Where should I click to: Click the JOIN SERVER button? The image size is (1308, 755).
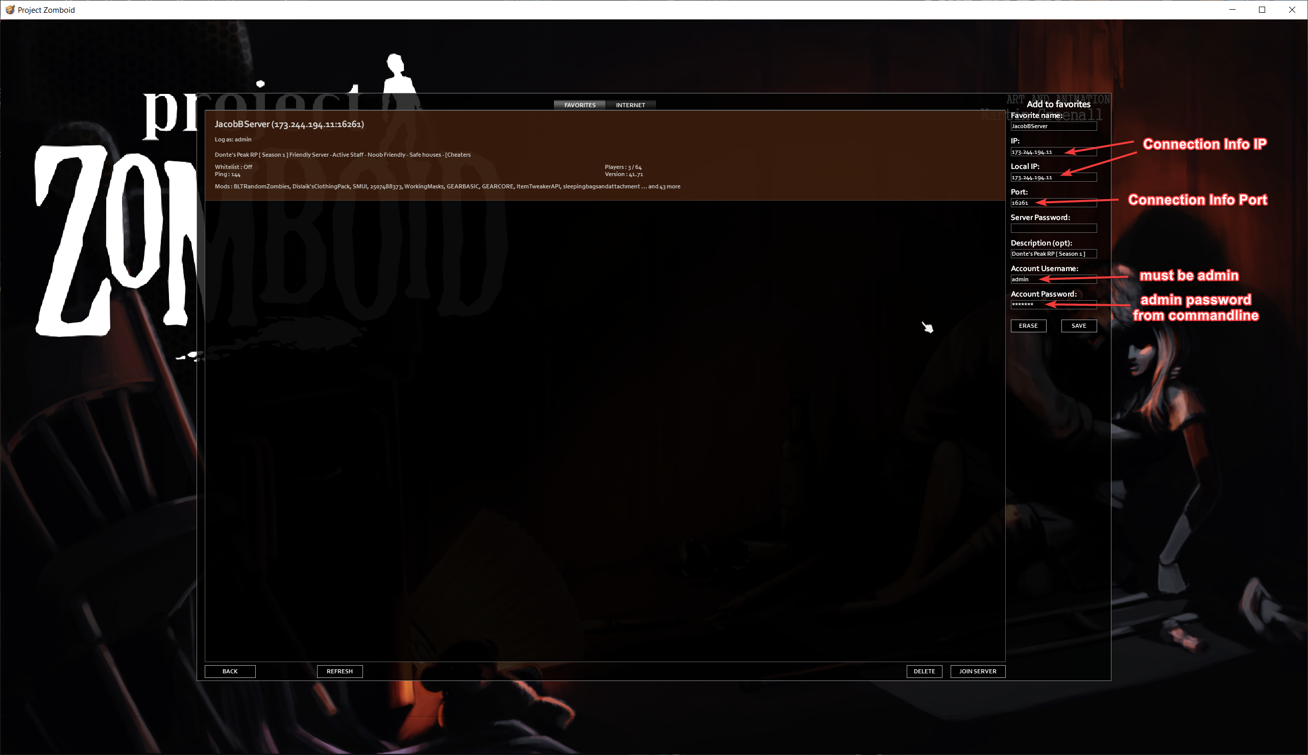coord(977,670)
